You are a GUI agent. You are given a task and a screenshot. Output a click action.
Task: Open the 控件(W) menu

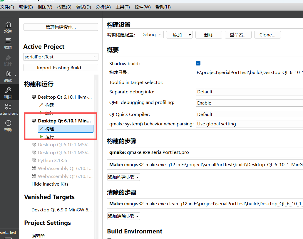click(143, 7)
